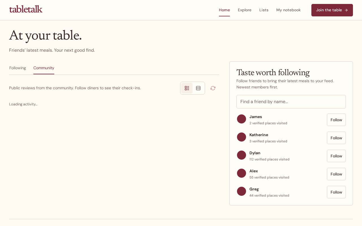Viewport: 362px width, 226px height.
Task: Click the "Taste worth following" heading
Action: click(x=273, y=73)
